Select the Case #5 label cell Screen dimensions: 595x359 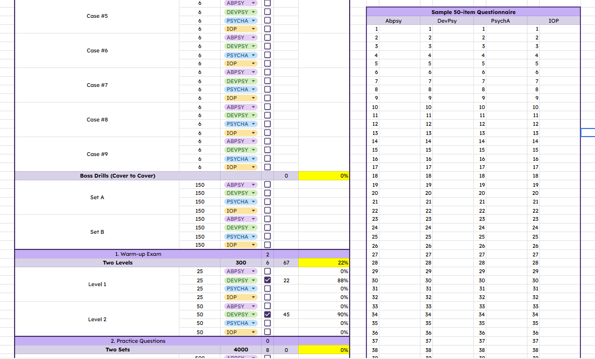pos(97,16)
